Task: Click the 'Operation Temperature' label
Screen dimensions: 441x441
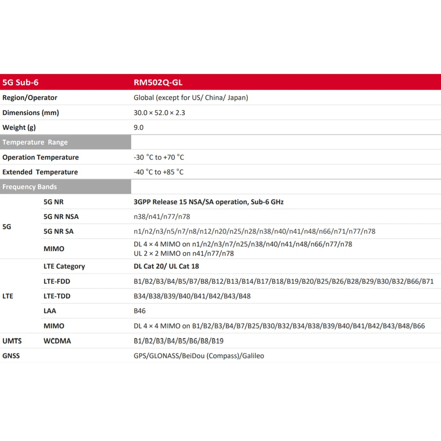Action: tap(41, 157)
